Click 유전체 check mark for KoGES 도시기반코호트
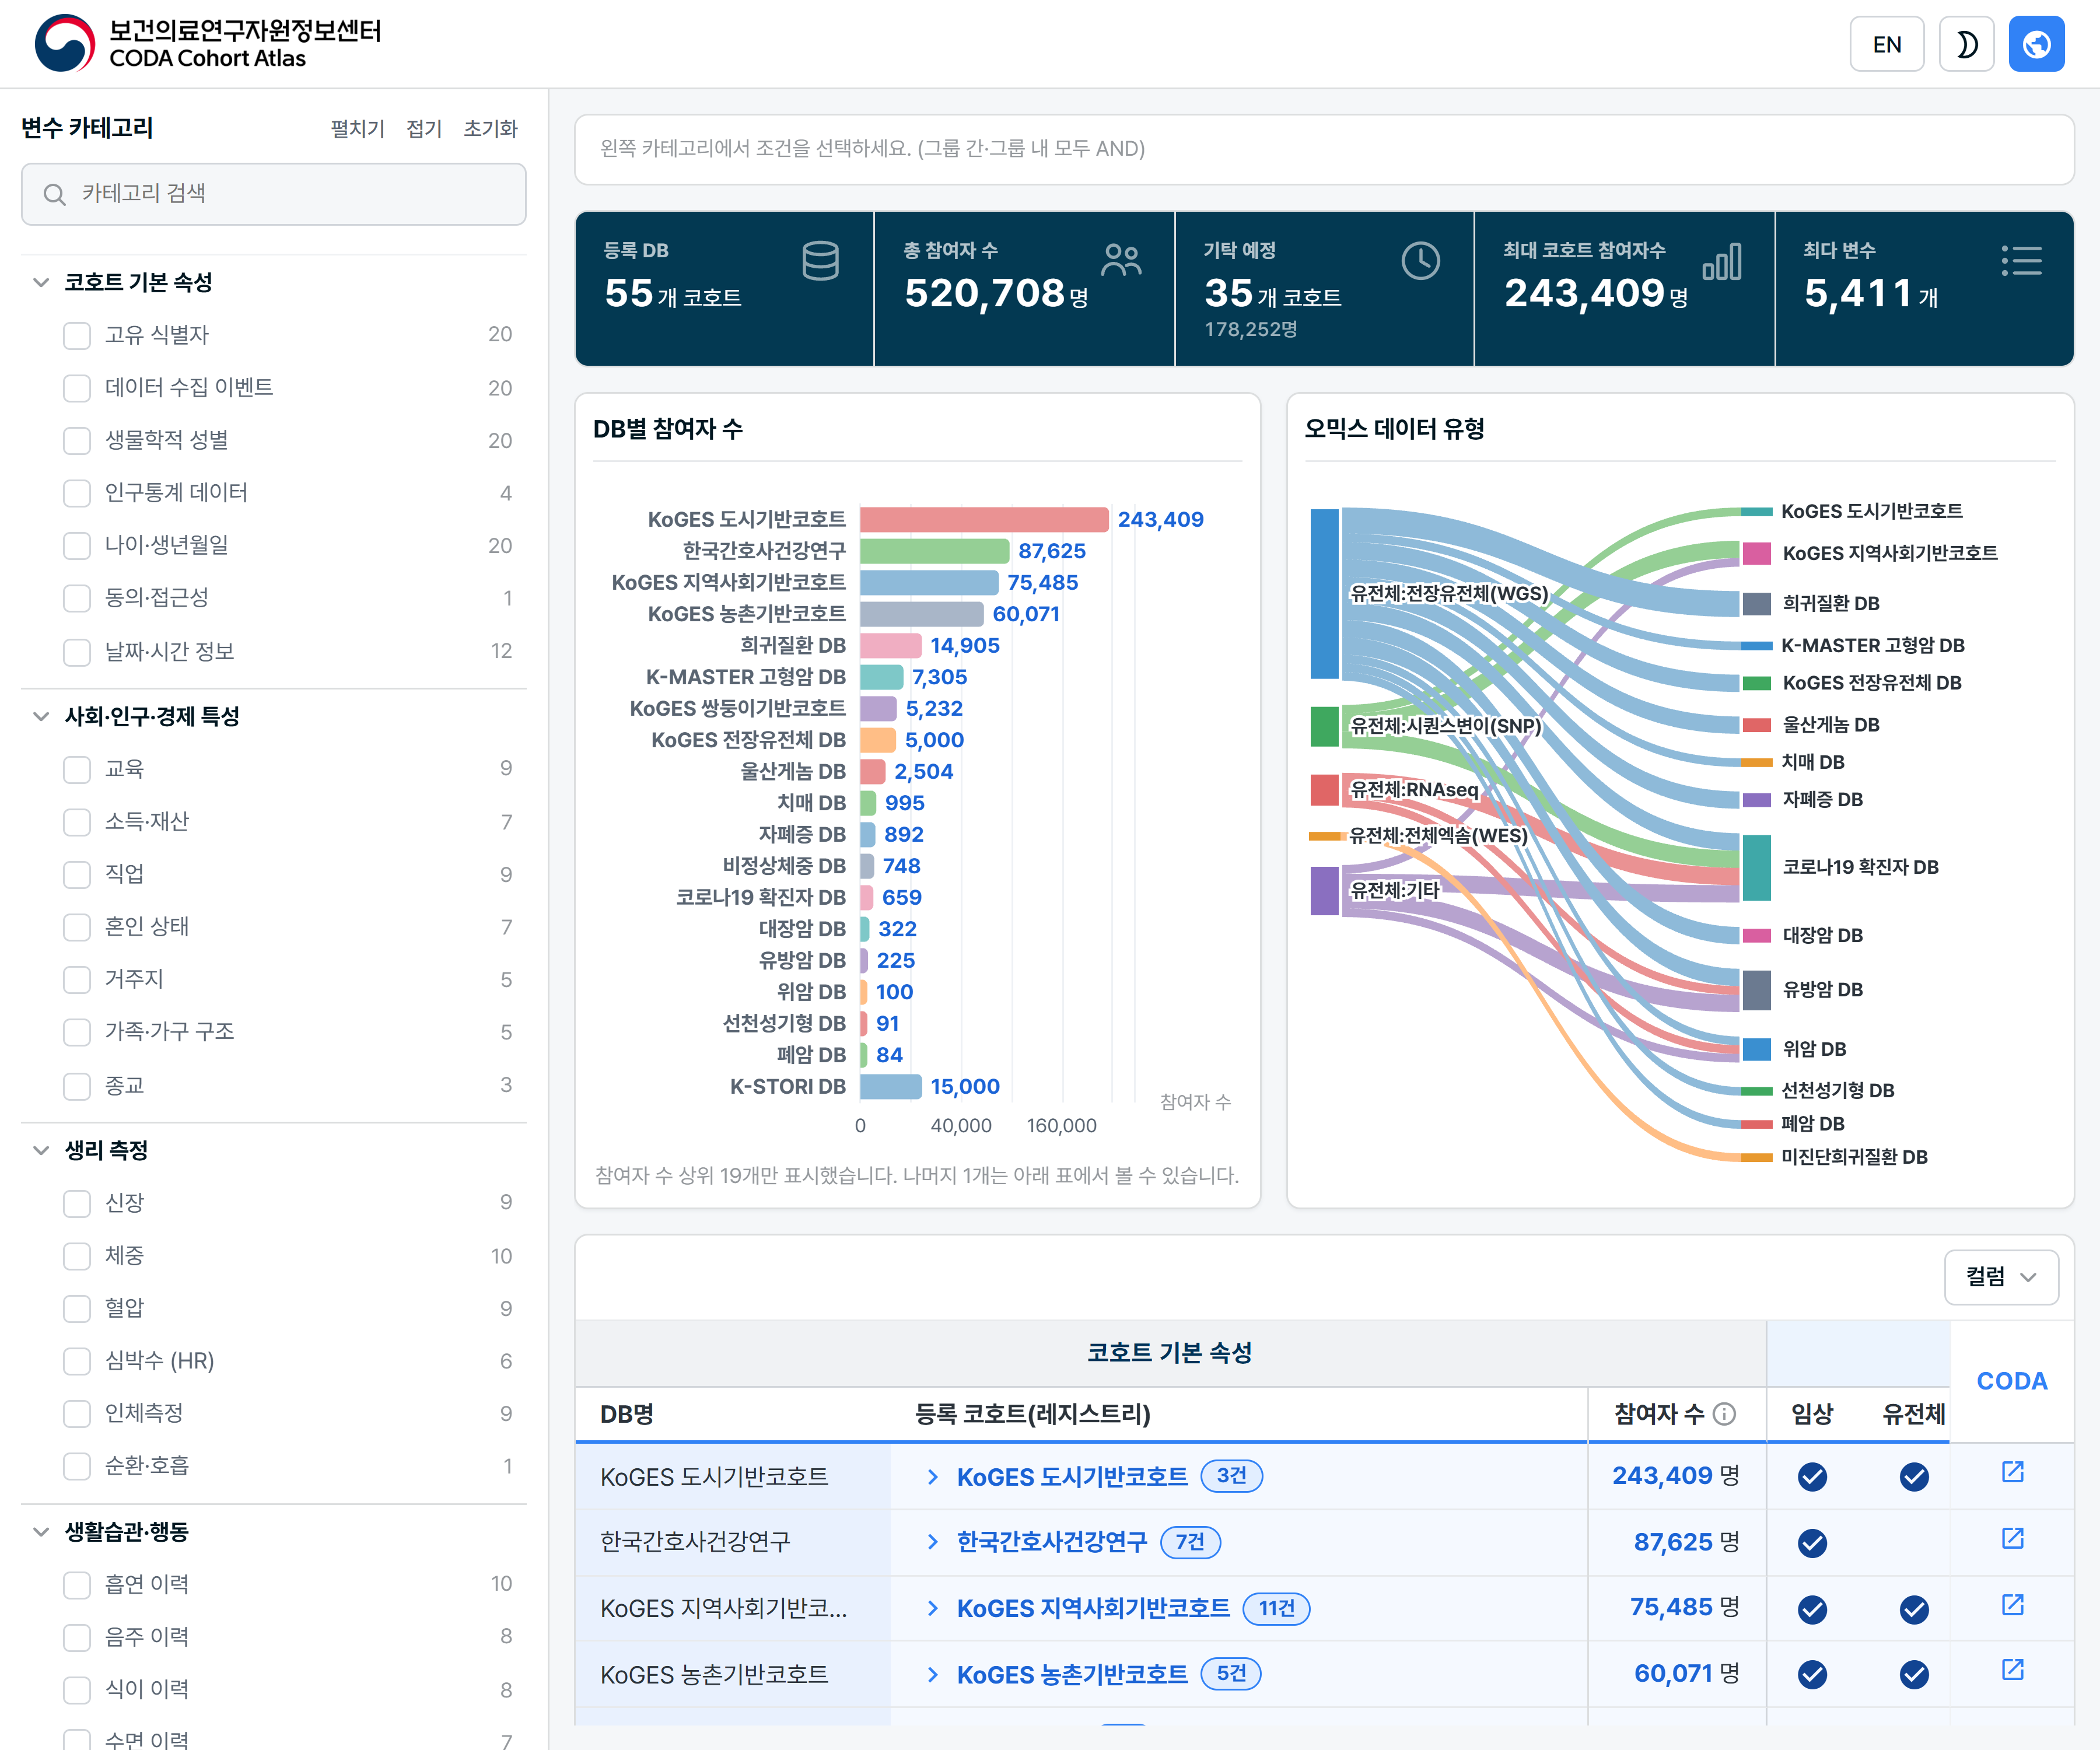 pyautogui.click(x=1914, y=1476)
